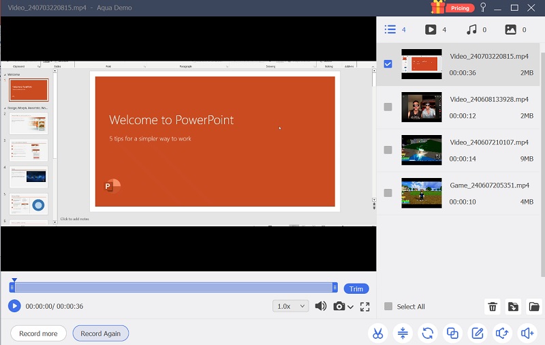Open thumbnail of Video_240607210107.mp4

pyautogui.click(x=422, y=150)
